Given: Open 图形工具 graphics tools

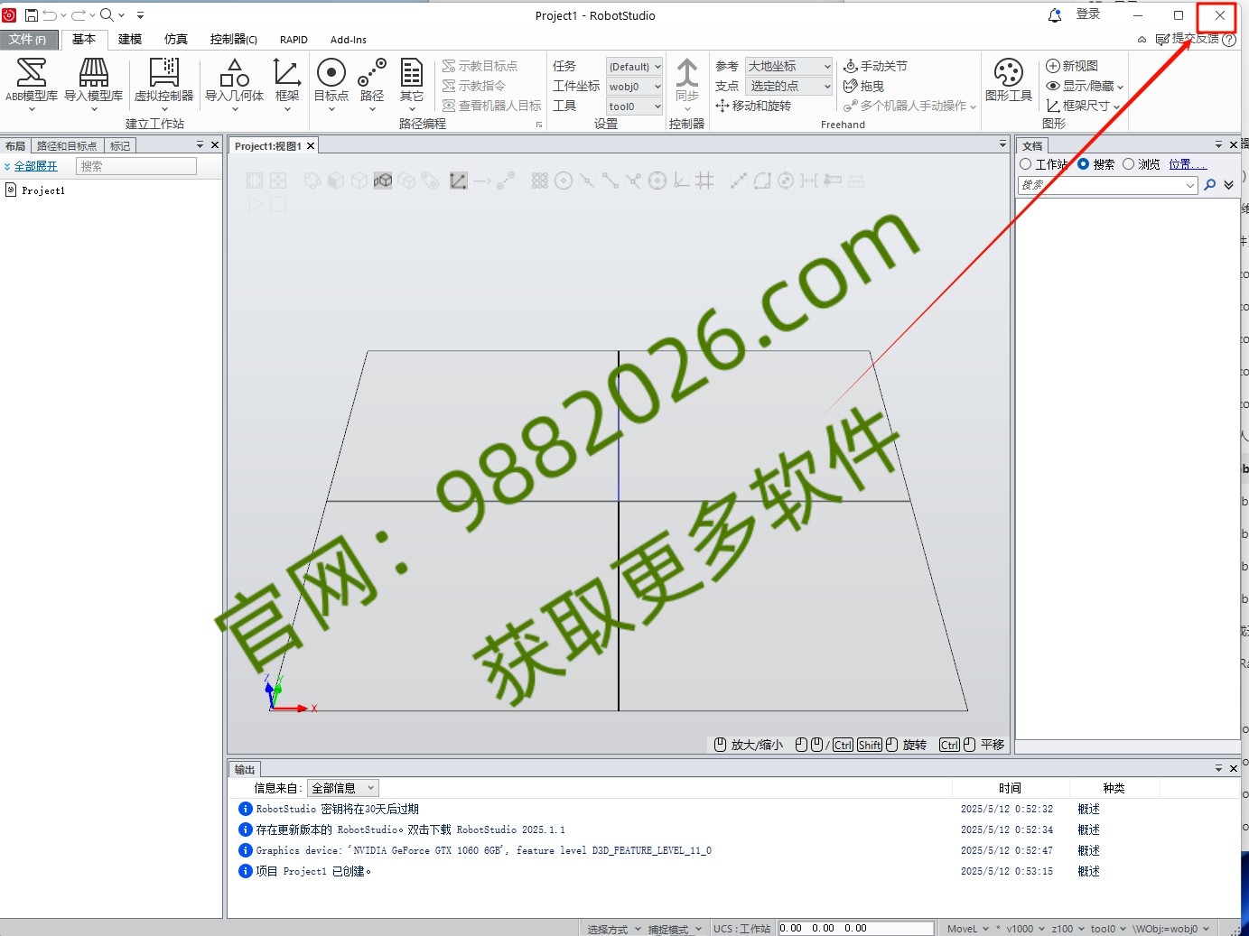Looking at the screenshot, I should pos(1009,81).
